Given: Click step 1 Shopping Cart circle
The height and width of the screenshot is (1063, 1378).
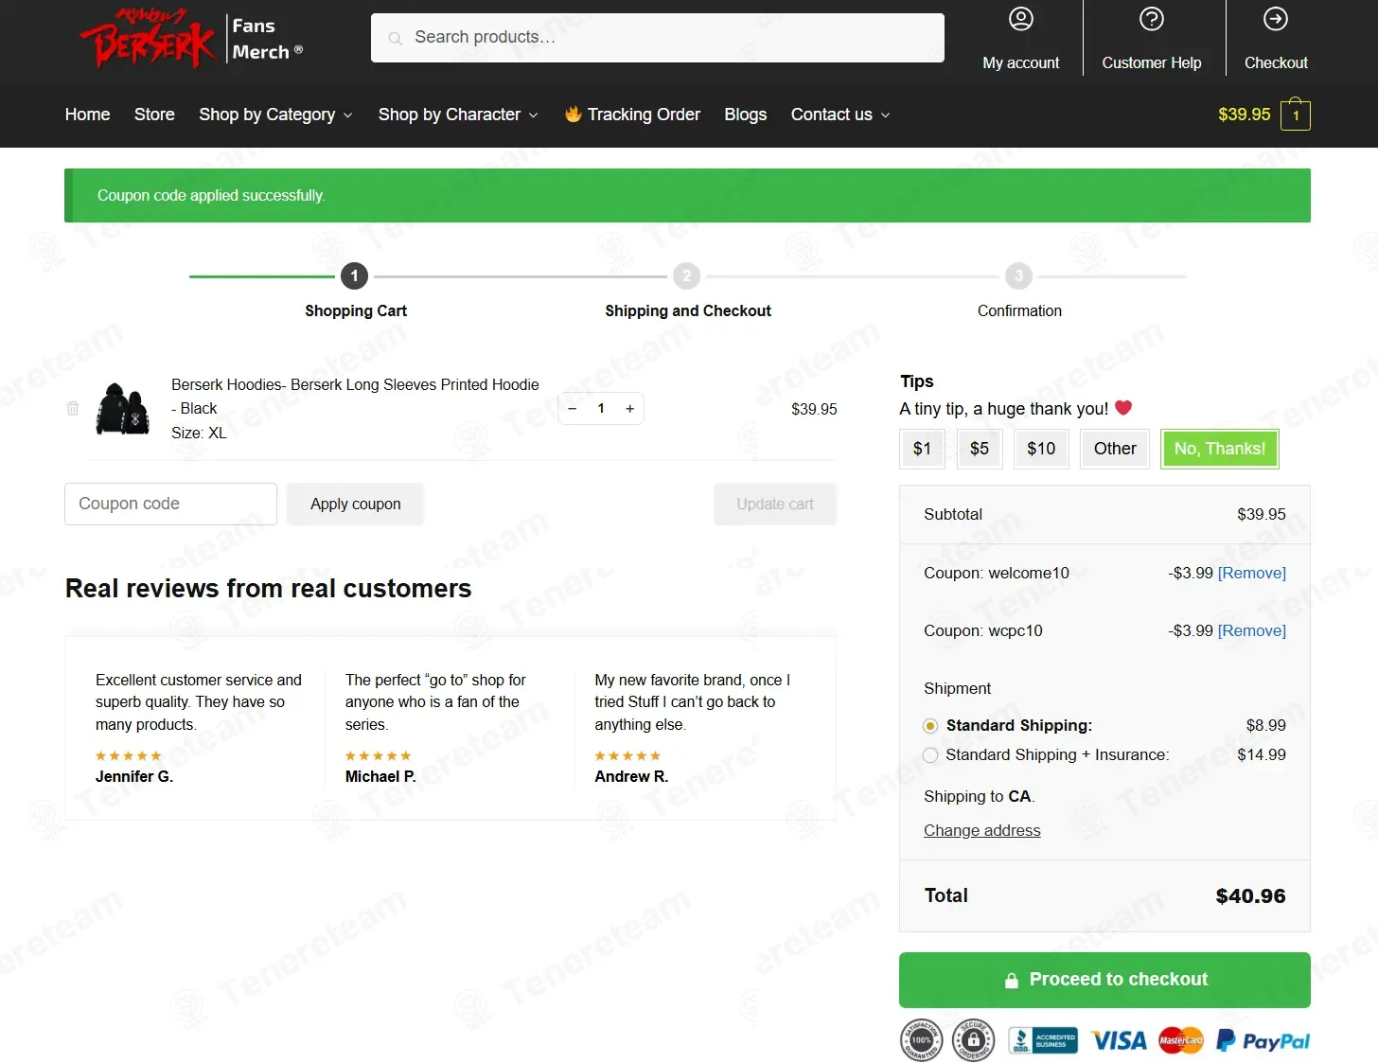Looking at the screenshot, I should (x=354, y=275).
